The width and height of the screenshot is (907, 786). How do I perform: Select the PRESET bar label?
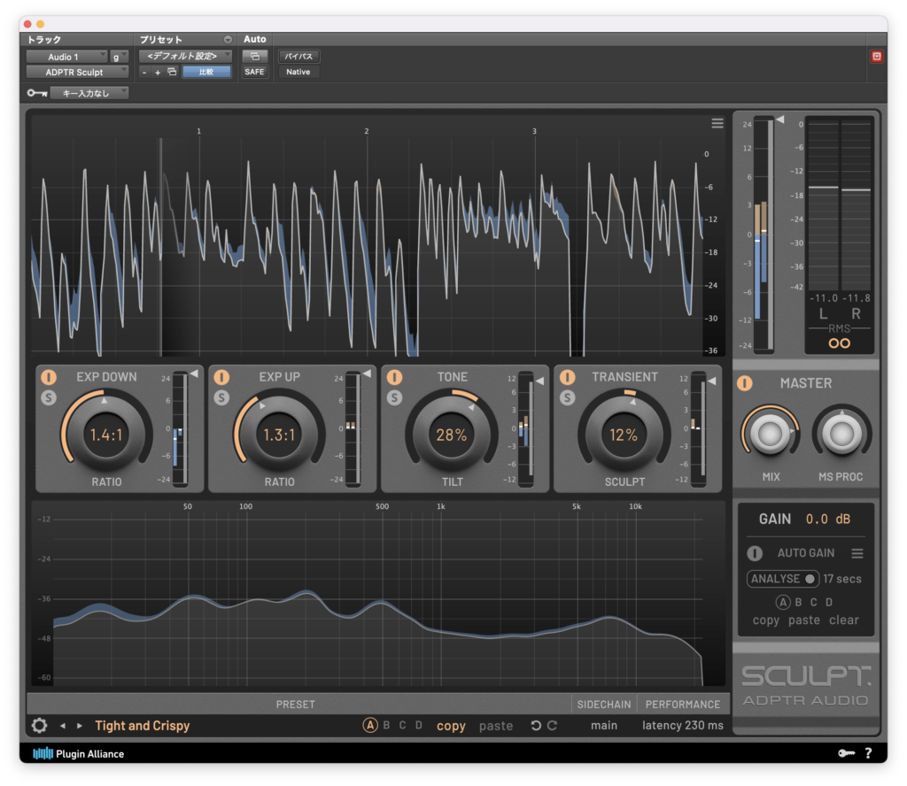pyautogui.click(x=296, y=705)
